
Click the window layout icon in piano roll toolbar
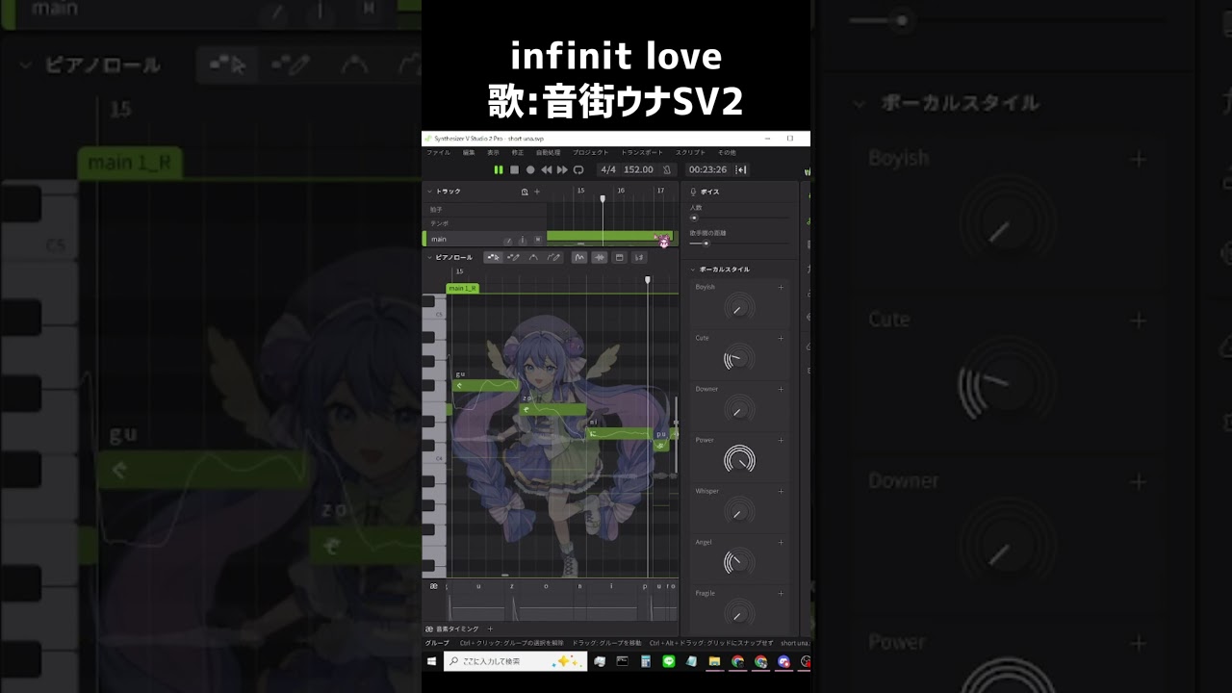pos(620,257)
